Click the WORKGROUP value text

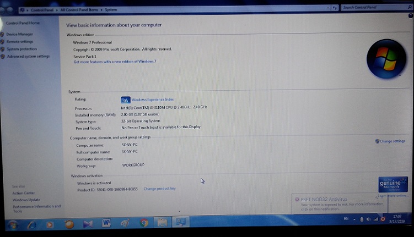pos(133,165)
